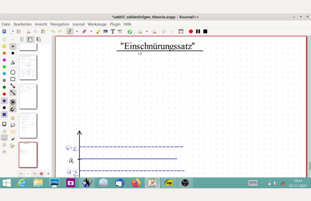Undo the last action
Viewport: 311px width, 201px height.
pos(53,31)
